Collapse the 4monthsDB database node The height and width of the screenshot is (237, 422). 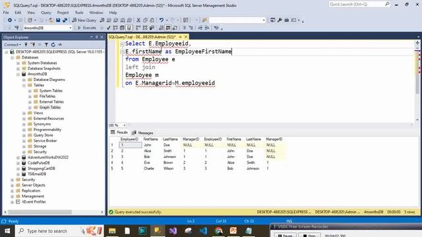coord(18,74)
